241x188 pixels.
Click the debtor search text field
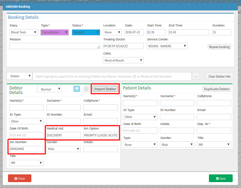click(x=112, y=76)
